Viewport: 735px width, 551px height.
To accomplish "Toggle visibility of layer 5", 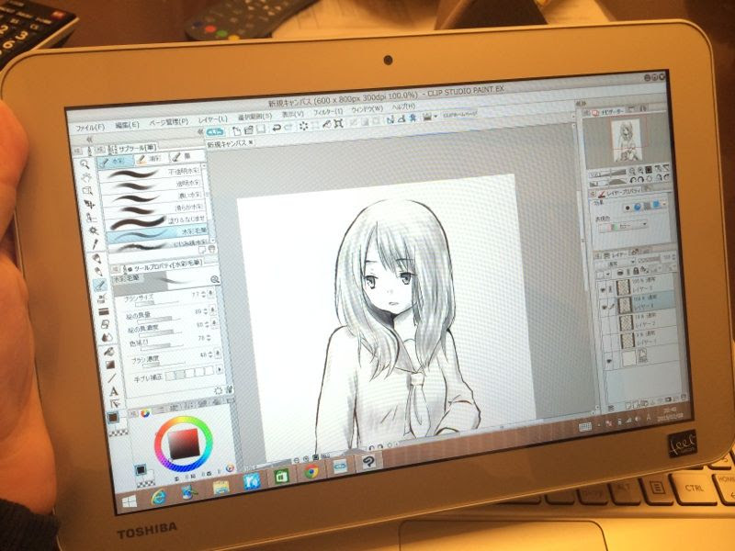I will (x=604, y=291).
